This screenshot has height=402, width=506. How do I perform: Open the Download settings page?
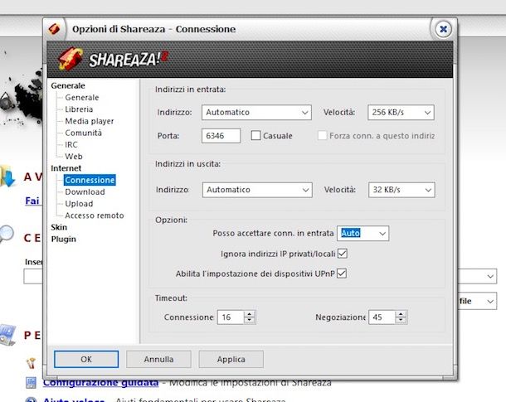[x=85, y=191]
